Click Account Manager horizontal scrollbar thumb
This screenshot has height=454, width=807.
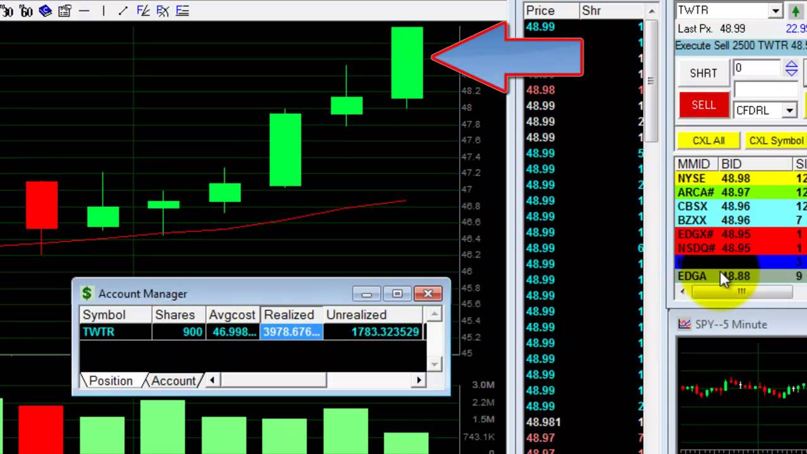[x=273, y=380]
